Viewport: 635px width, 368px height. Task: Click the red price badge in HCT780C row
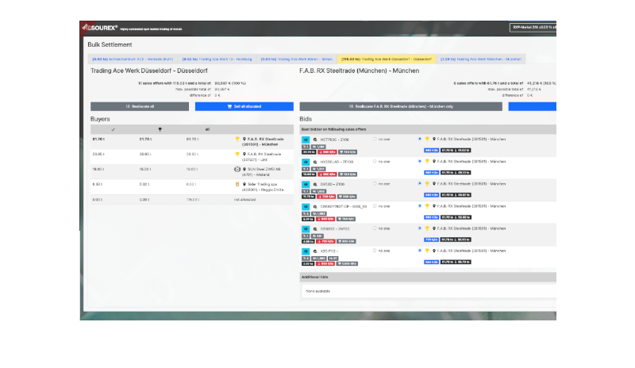[x=327, y=152]
